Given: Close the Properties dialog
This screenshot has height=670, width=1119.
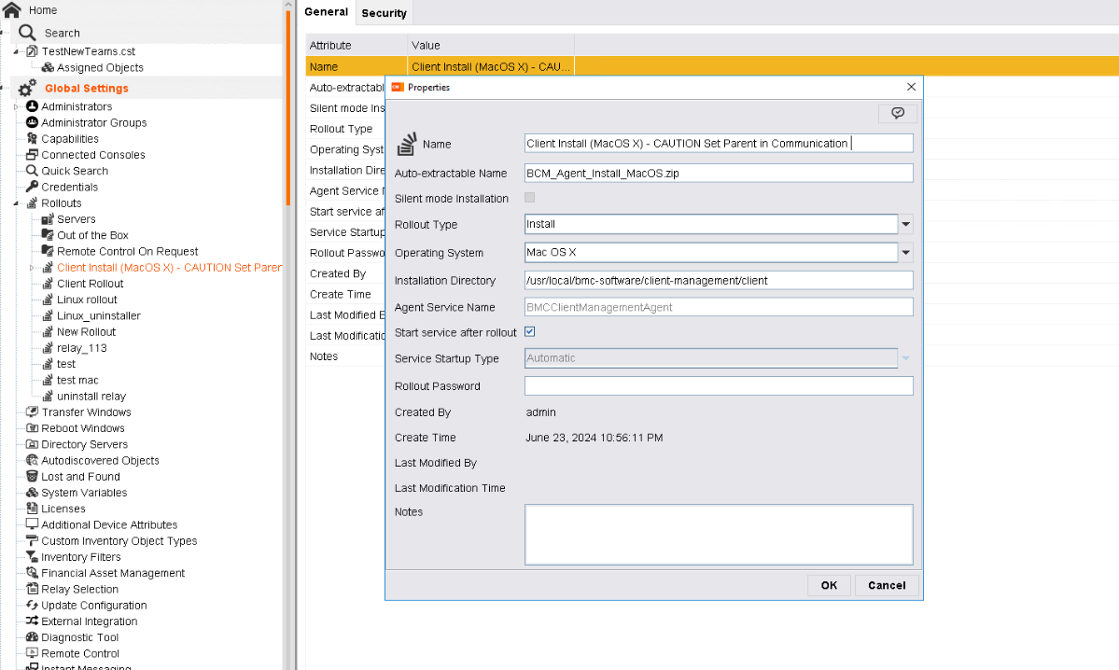Looking at the screenshot, I should coord(911,87).
